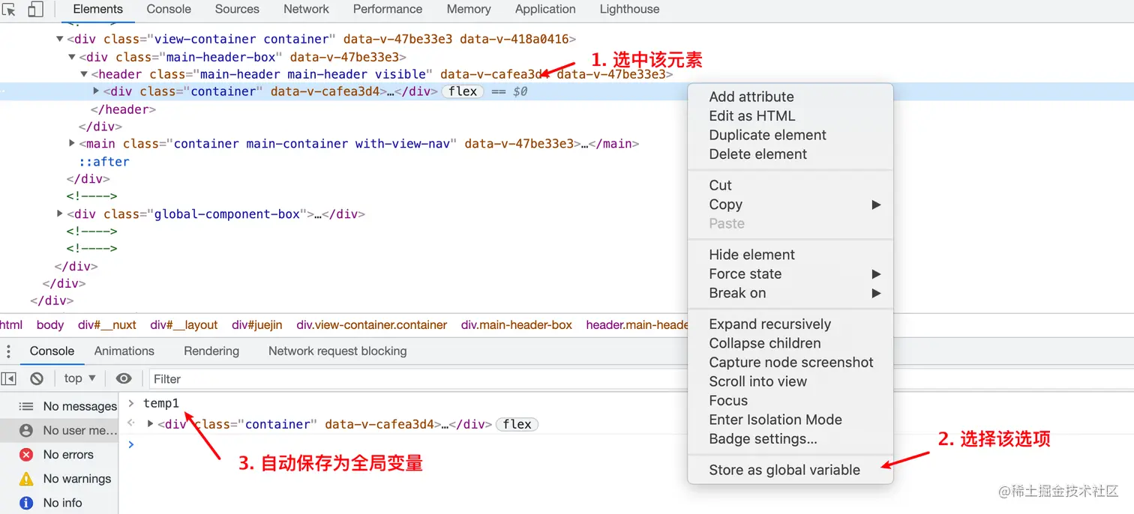Viewport: 1134px width, 514px height.
Task: Click the div.main-header-box breadcrumb
Action: point(517,325)
